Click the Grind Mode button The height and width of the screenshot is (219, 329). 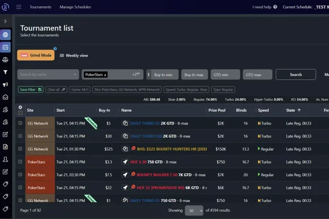(x=36, y=55)
